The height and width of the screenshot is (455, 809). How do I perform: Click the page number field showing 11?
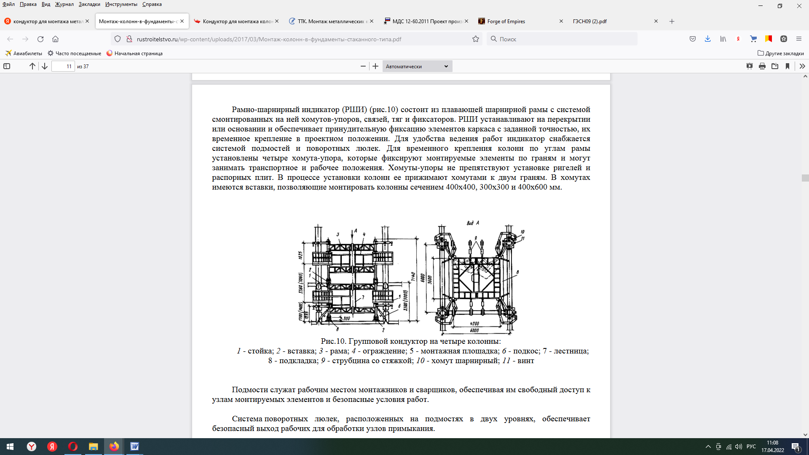click(x=63, y=66)
